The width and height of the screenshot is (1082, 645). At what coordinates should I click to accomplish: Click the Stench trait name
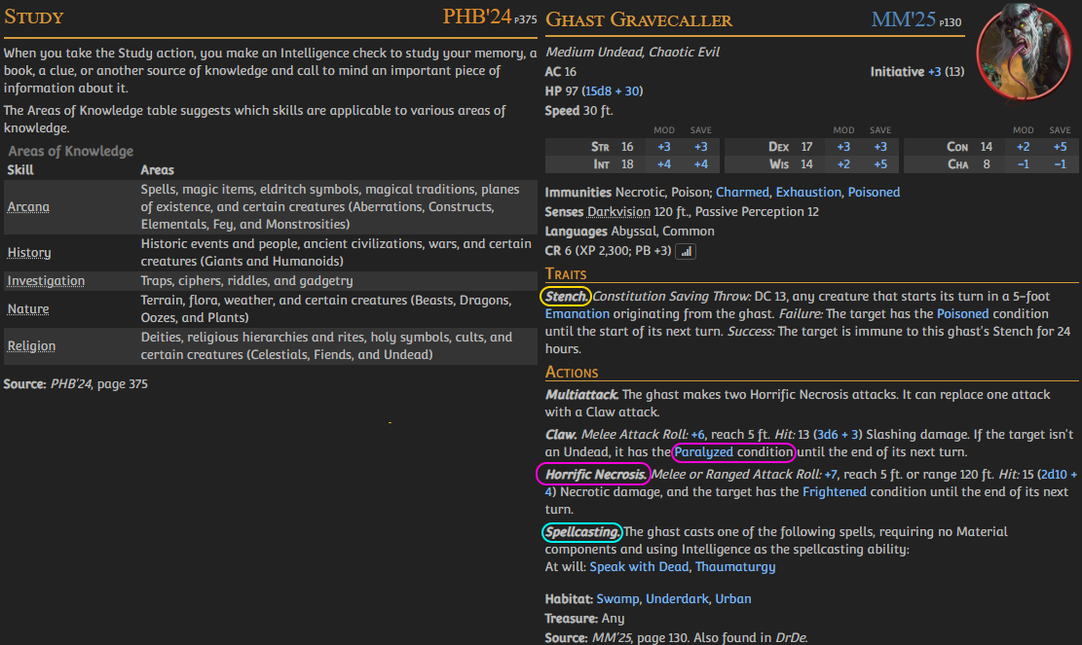coord(566,297)
